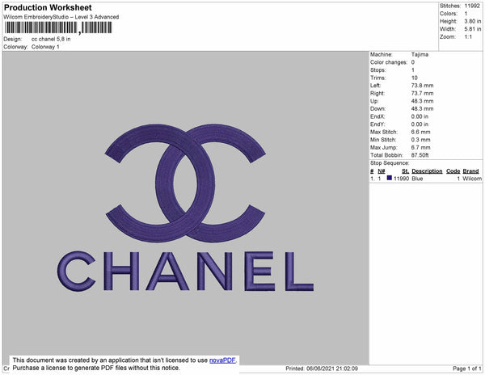Screen dimensions: 485x375
Task: Select the EndX value 0.00 in
Action: pyautogui.click(x=420, y=116)
